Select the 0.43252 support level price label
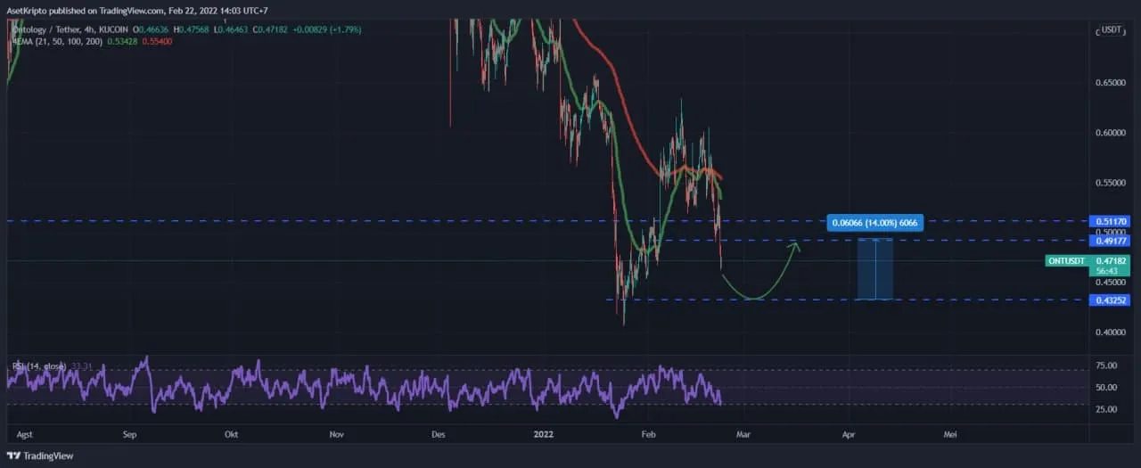The width and height of the screenshot is (1141, 468). (x=1112, y=300)
